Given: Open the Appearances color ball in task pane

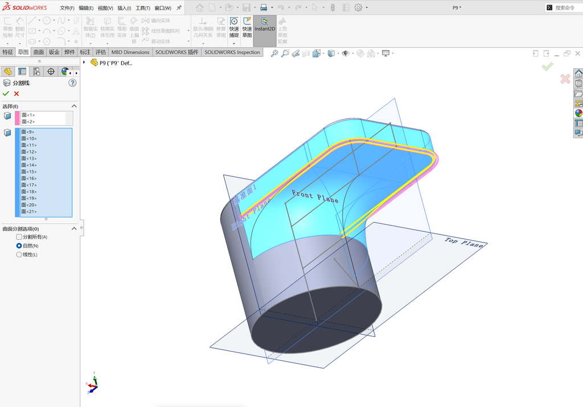Looking at the screenshot, I should click(578, 113).
